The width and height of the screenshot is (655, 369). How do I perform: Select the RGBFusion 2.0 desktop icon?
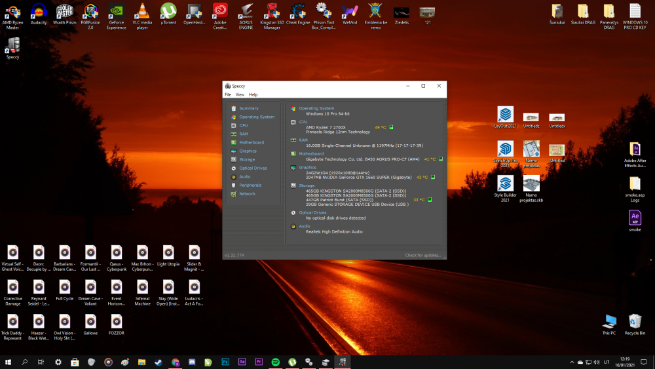click(x=90, y=17)
